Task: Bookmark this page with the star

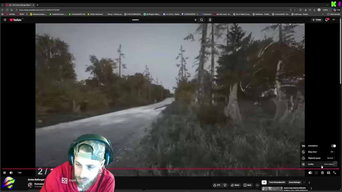Action: [x=295, y=10]
